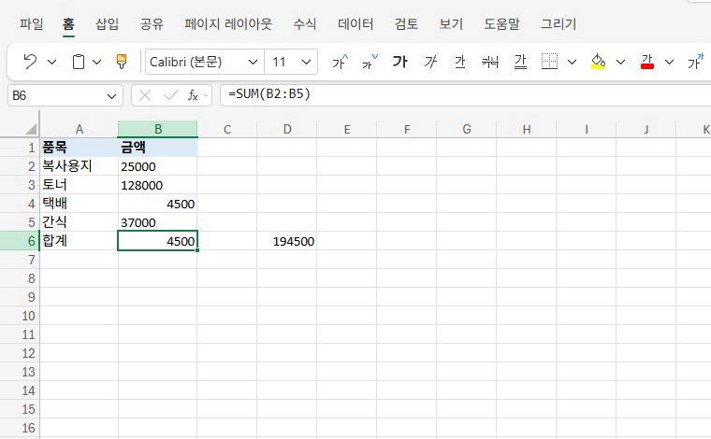
Task: Open the 수식 tab
Action: click(305, 23)
